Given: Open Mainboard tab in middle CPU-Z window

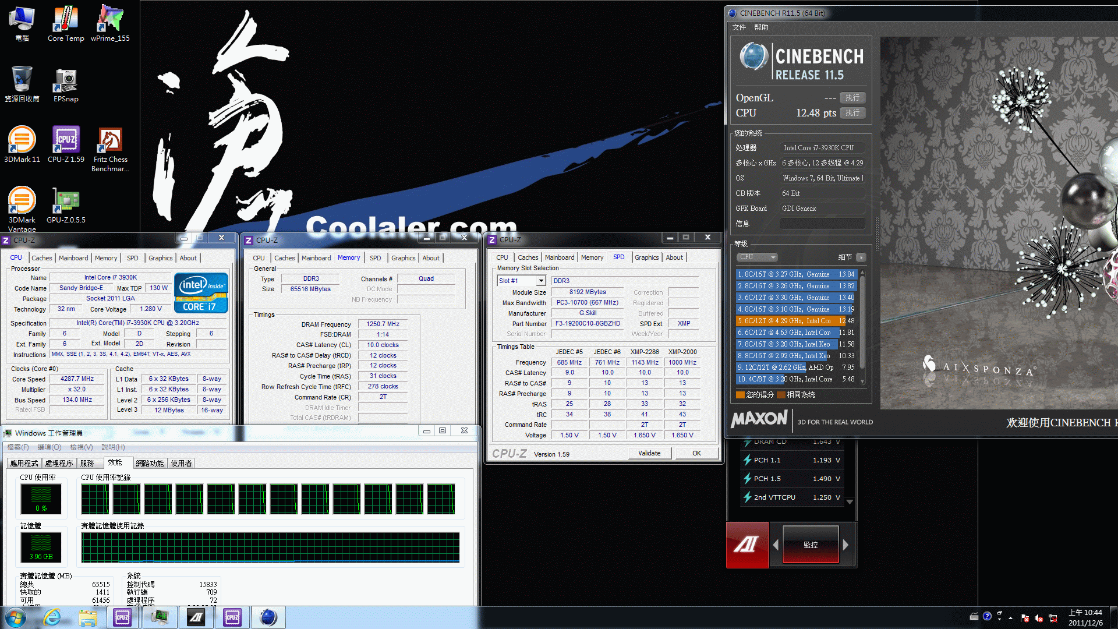Looking at the screenshot, I should point(316,258).
